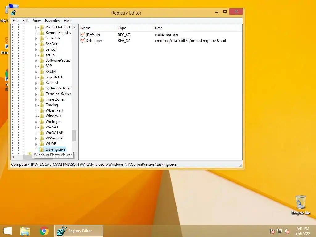The height and width of the screenshot is (237, 316).
Task: Click the taskbar clock showing 7:41 PM
Action: (x=302, y=231)
